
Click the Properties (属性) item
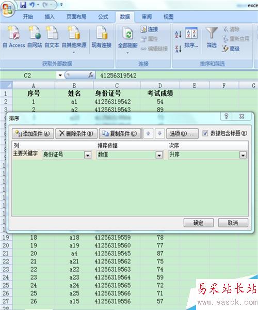click(x=149, y=39)
